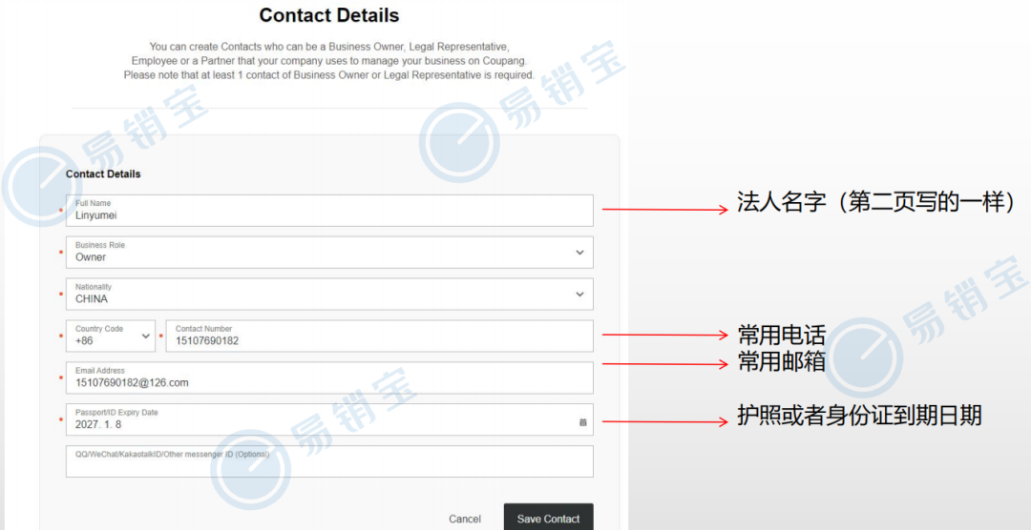Select the Passport/ID Expiry Date field
This screenshot has height=530, width=1031.
pyautogui.click(x=329, y=419)
